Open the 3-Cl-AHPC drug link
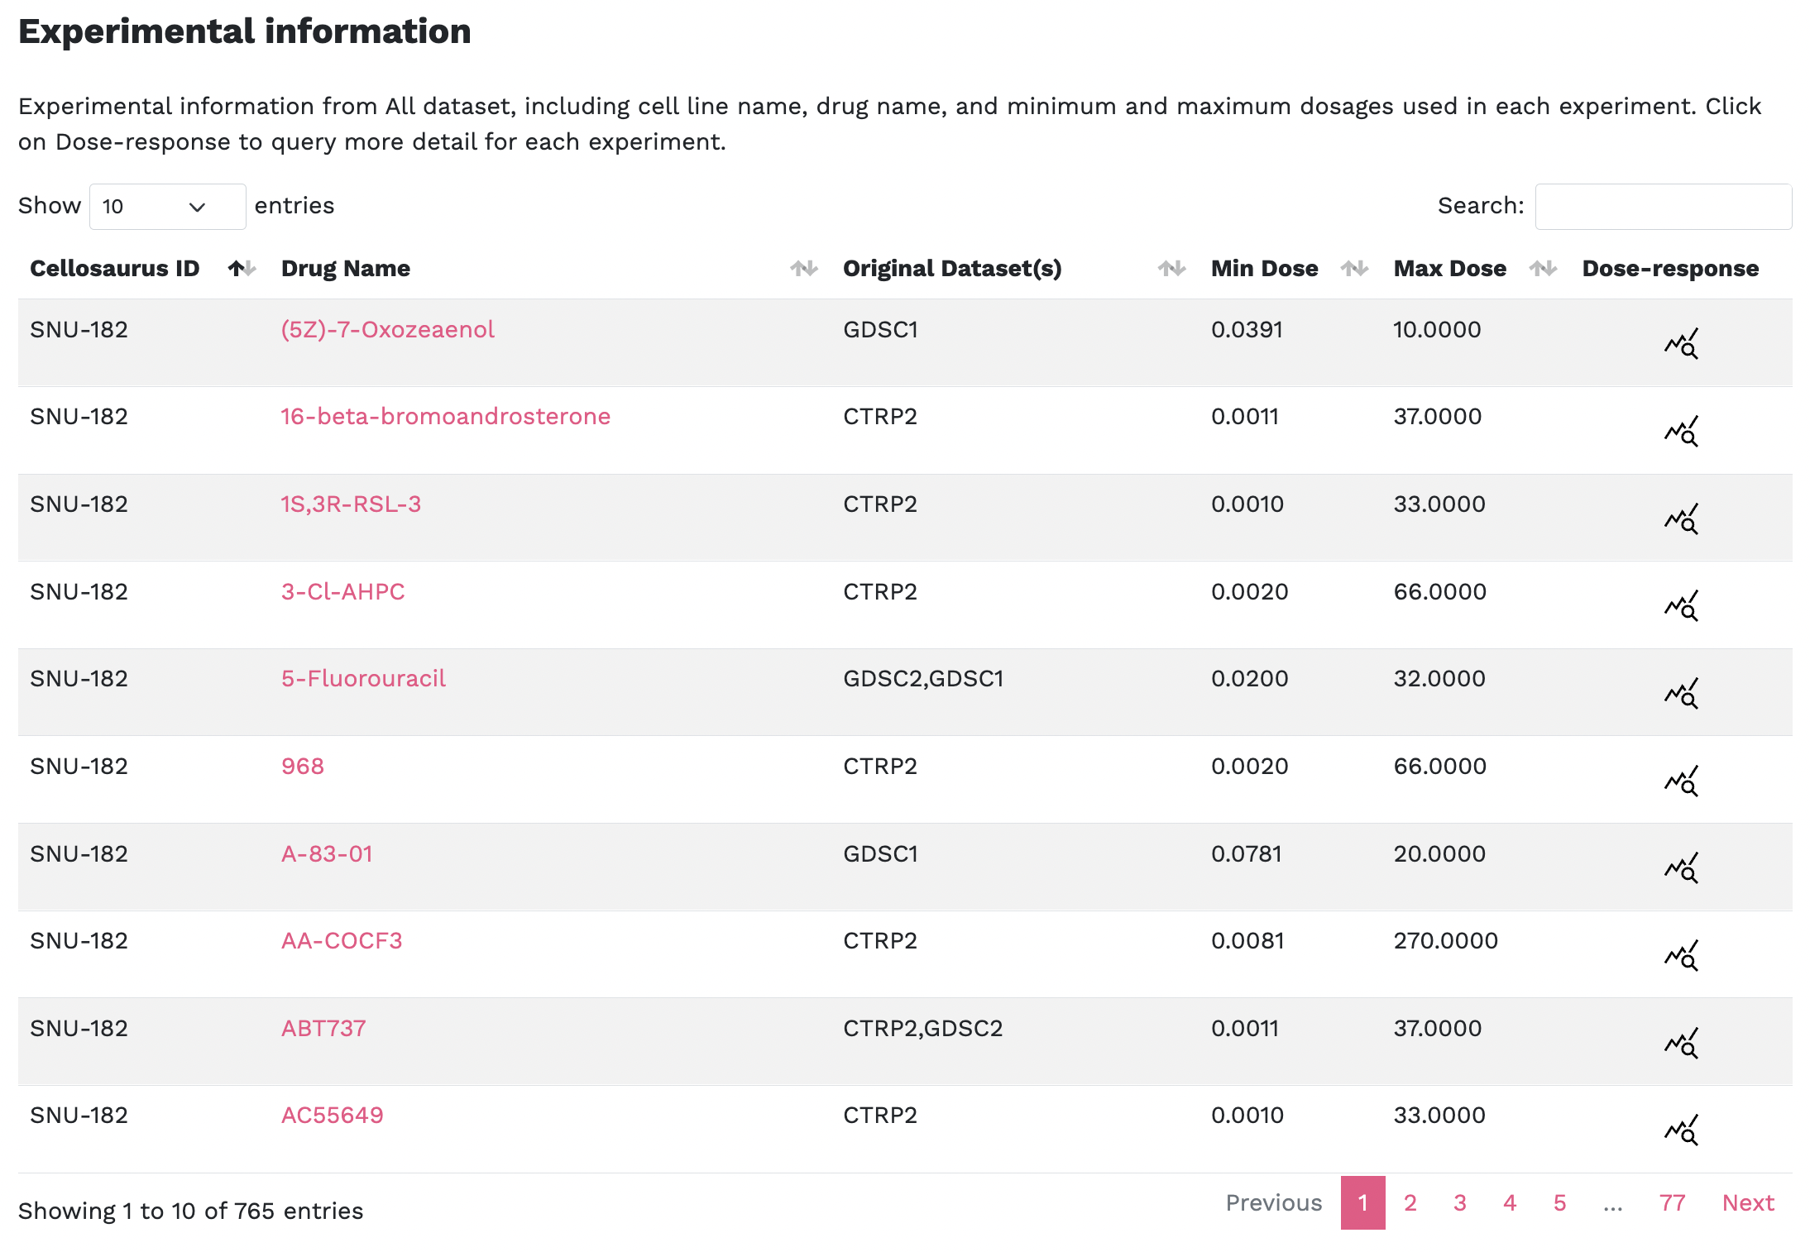 tap(342, 592)
